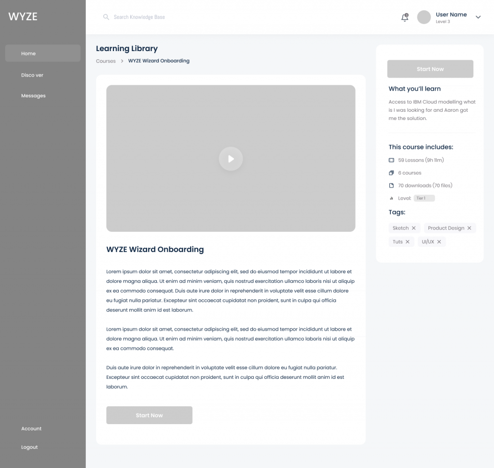Click the Sketch tag label

point(400,228)
